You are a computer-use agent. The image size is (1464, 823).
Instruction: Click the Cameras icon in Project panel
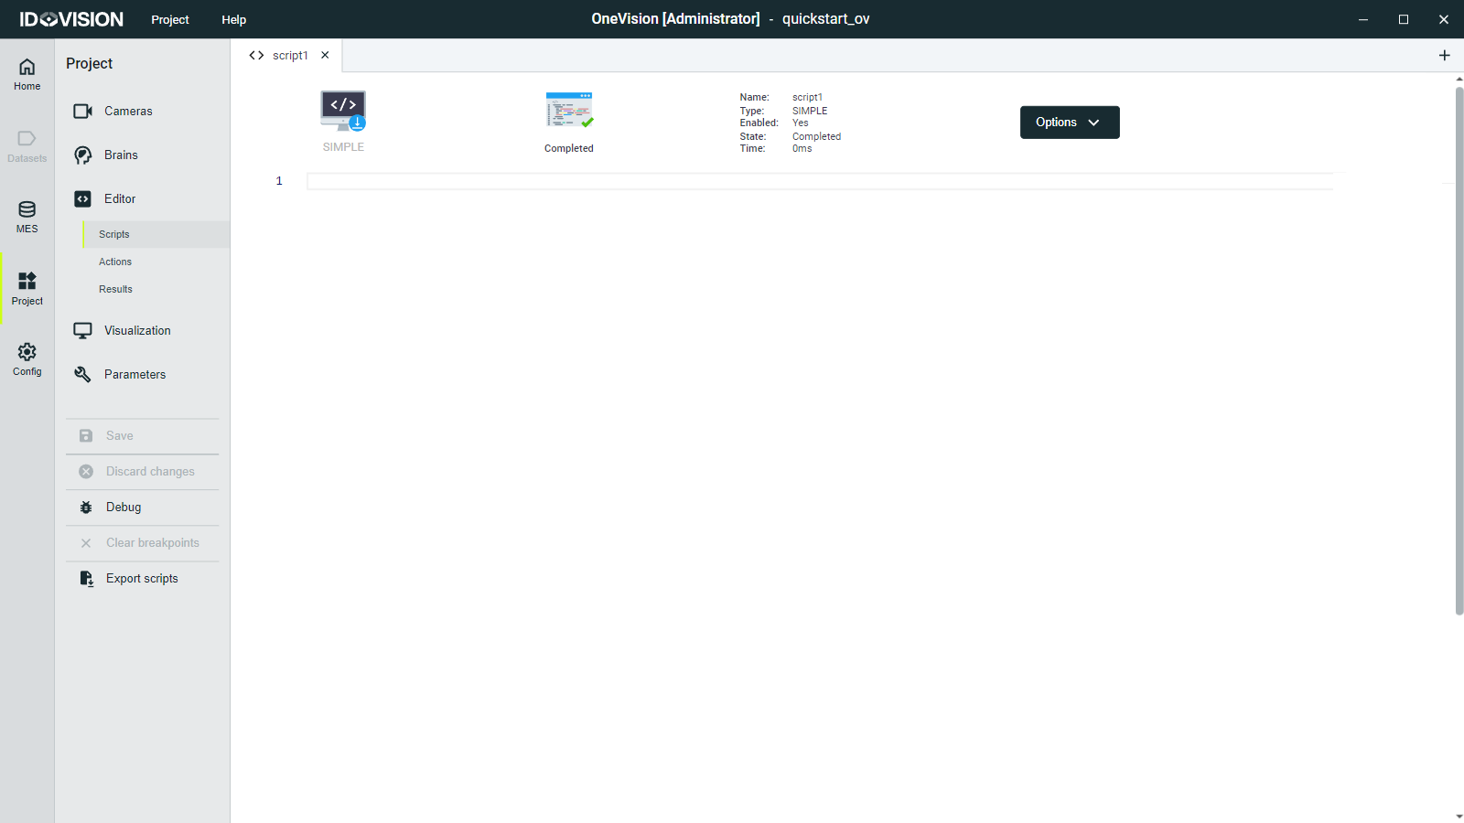[x=82, y=111]
